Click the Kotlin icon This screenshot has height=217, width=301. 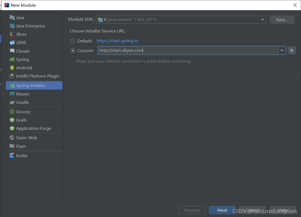click(x=12, y=156)
